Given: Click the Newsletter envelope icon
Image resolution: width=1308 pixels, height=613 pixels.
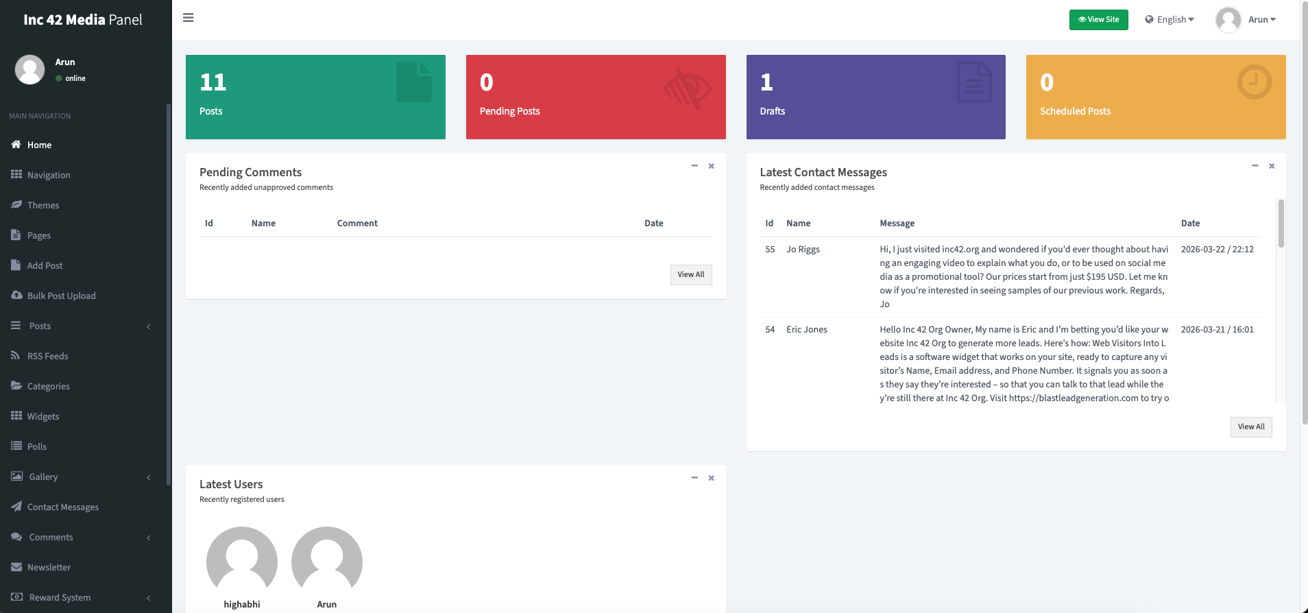Looking at the screenshot, I should click(16, 567).
